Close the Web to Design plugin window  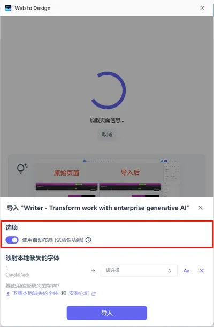[x=202, y=8]
